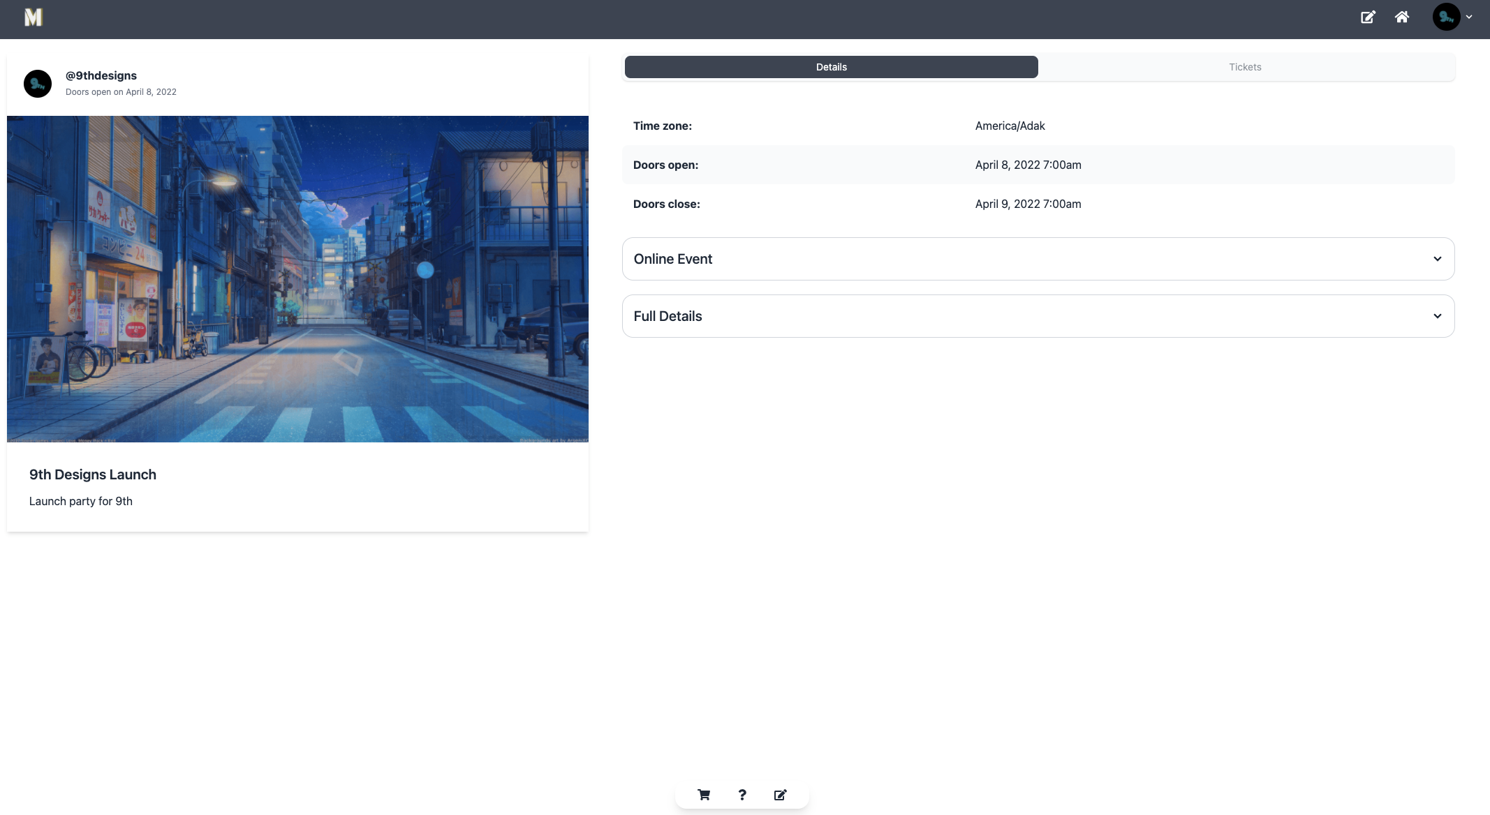Switch to the Tickets tab

(x=1245, y=66)
